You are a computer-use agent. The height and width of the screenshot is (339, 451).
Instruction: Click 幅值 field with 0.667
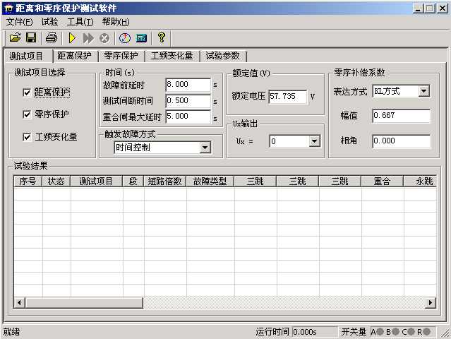click(x=401, y=116)
